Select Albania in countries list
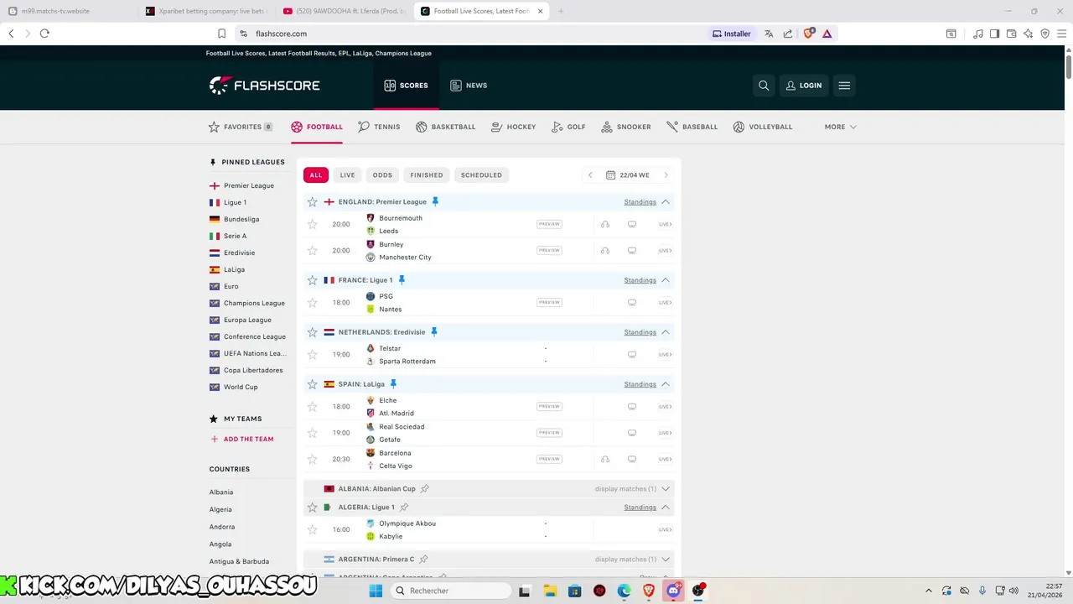Viewport: 1073px width, 604px height. 221,492
